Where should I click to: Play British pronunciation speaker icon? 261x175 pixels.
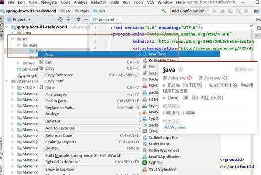coord(190,78)
